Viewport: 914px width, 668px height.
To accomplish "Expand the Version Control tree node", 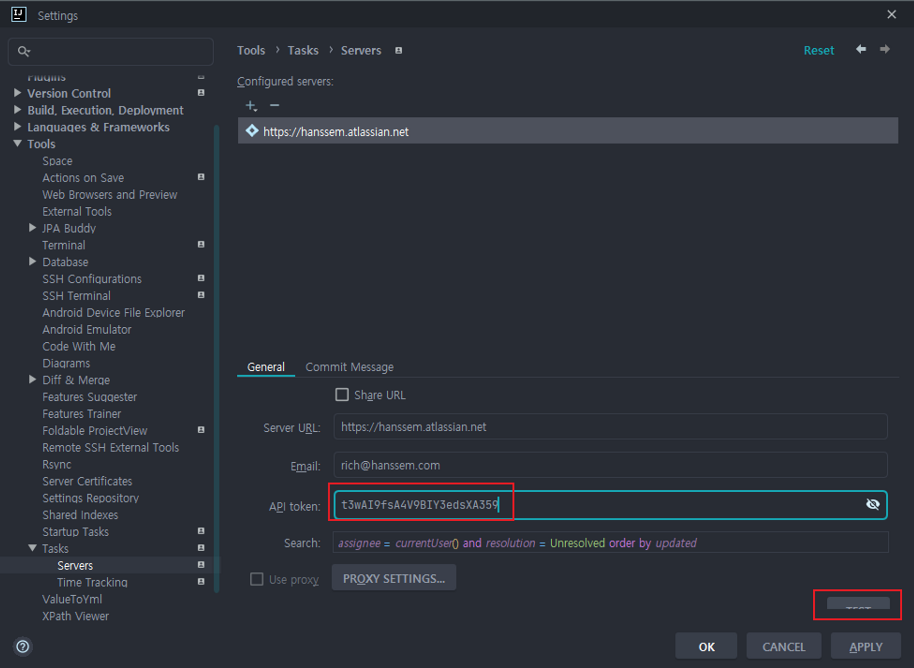I will [18, 93].
